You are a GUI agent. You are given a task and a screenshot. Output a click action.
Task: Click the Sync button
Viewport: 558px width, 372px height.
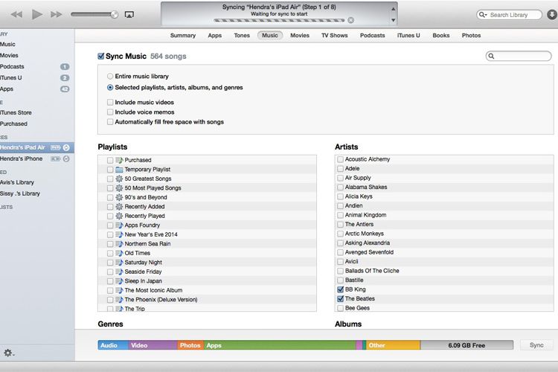pyautogui.click(x=536, y=345)
